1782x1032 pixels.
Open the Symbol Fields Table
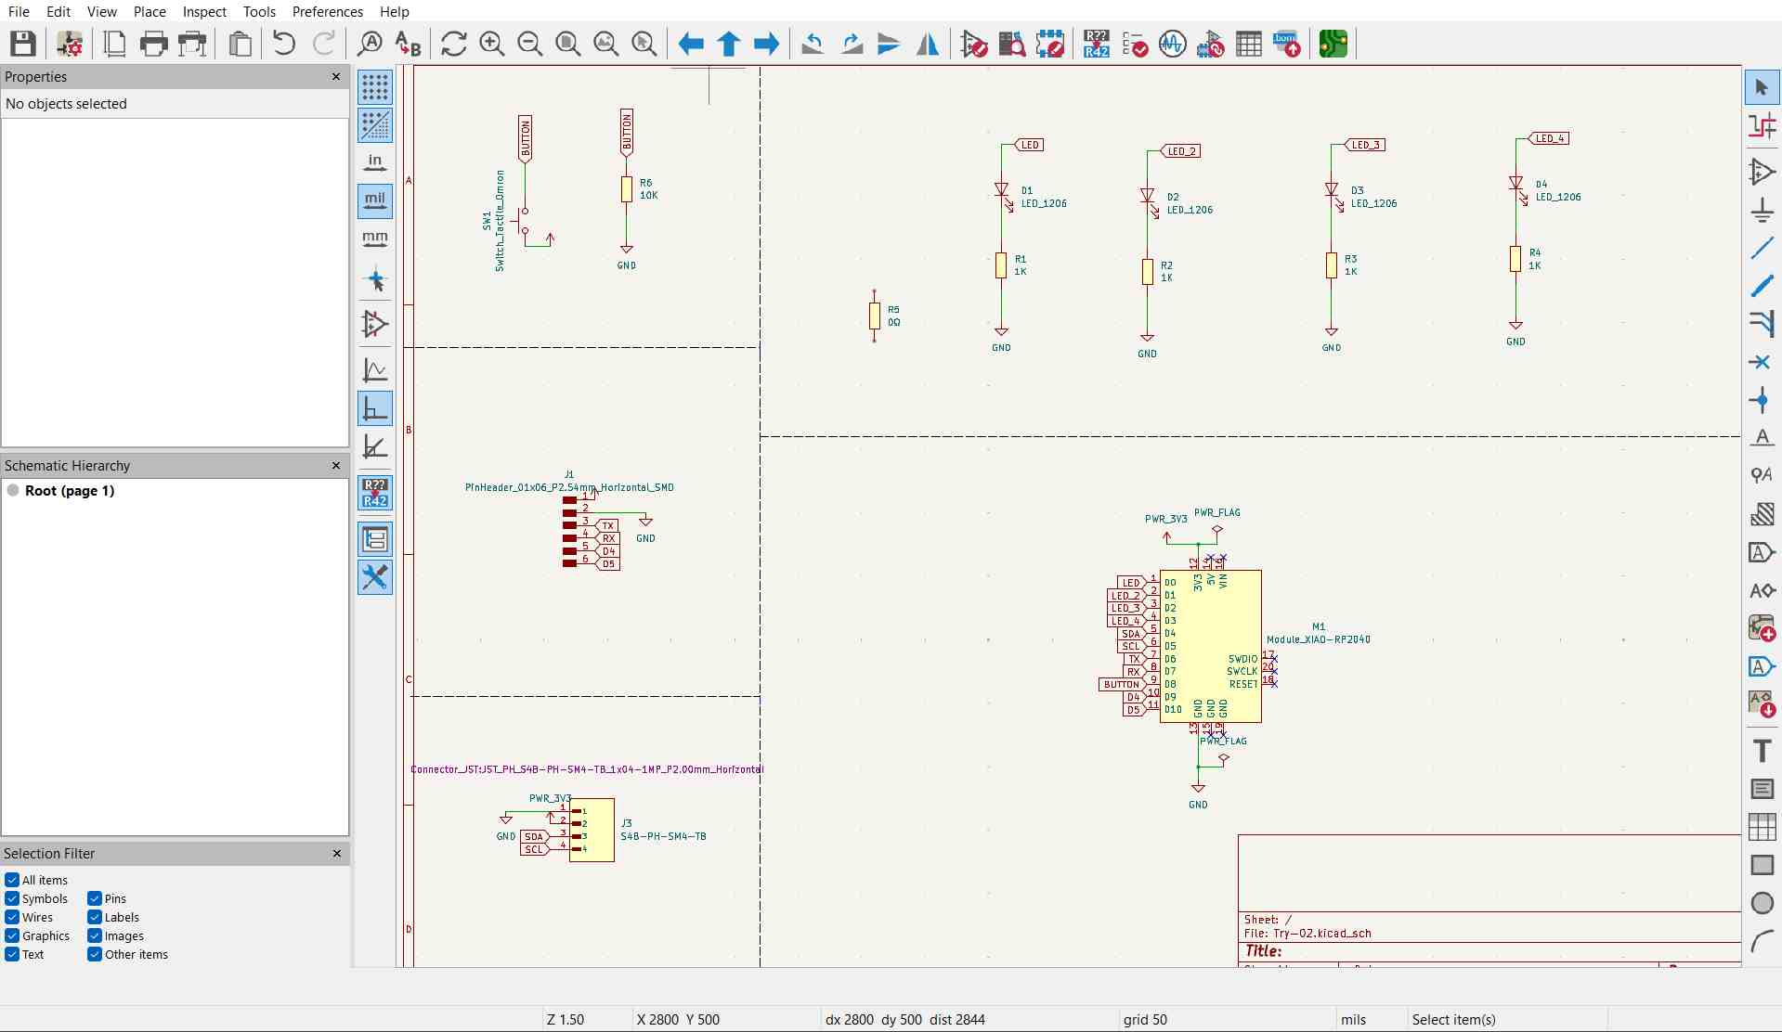[x=1249, y=44]
